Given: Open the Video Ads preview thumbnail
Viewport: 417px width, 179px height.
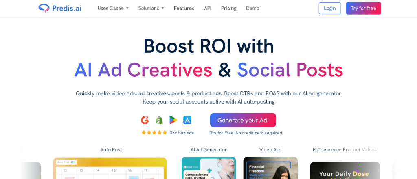Looking at the screenshot, I should (270, 168).
